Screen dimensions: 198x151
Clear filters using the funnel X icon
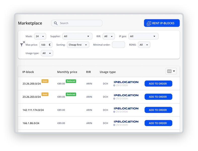(x=23, y=44)
